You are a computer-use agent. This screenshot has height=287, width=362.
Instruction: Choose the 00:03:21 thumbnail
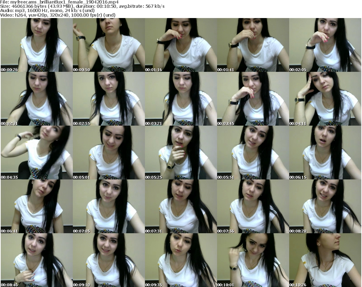[x=181, y=99]
